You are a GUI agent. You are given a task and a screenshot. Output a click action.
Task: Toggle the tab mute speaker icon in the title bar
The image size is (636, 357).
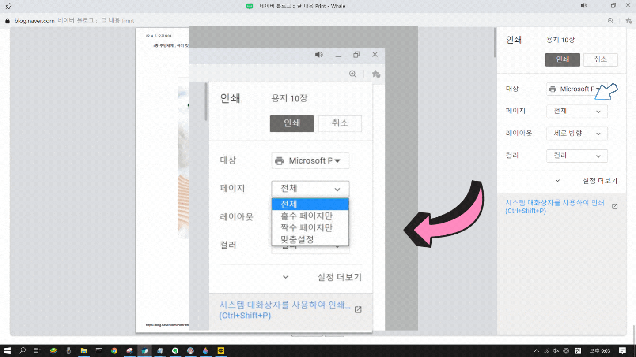pyautogui.click(x=583, y=6)
